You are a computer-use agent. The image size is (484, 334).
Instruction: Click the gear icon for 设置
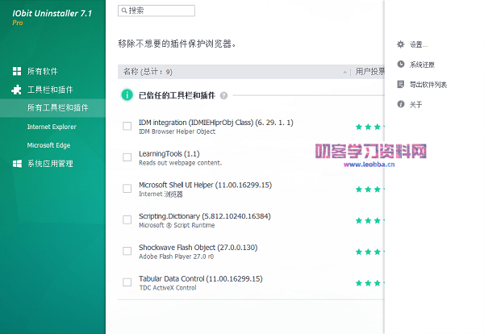point(401,44)
